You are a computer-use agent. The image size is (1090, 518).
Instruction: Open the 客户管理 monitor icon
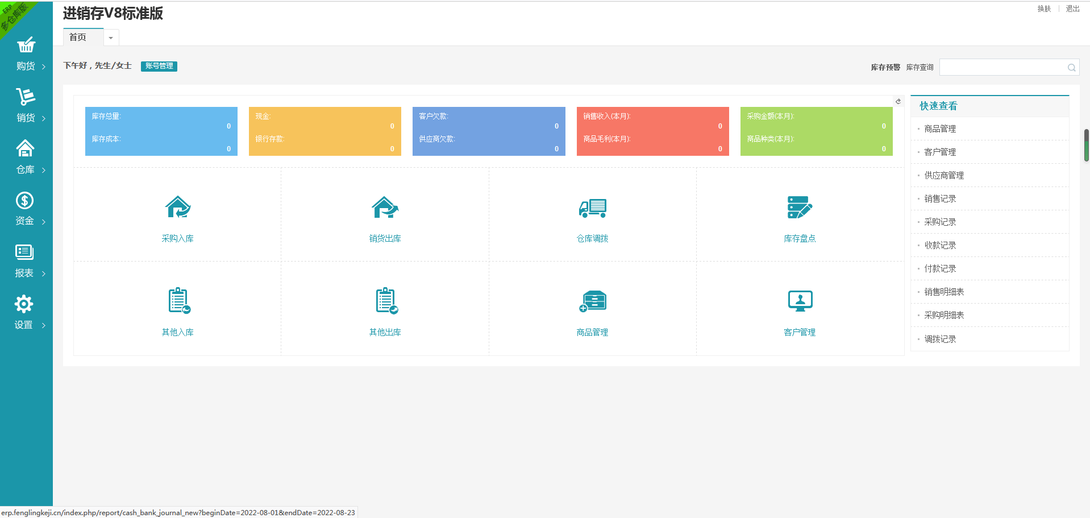click(800, 301)
